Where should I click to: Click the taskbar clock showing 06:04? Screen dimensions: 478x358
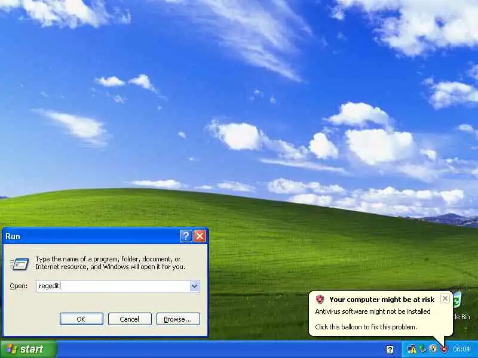coord(461,349)
